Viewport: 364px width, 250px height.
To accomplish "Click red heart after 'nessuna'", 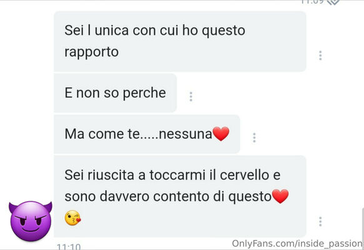I will coord(221,134).
